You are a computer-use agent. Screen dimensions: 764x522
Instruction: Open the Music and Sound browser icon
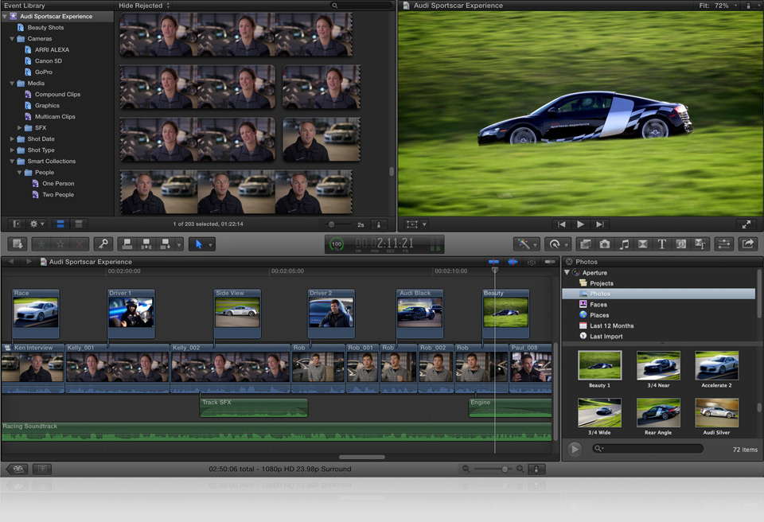(624, 244)
